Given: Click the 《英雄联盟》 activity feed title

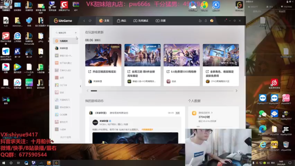Looking at the screenshot, I should point(100,113).
